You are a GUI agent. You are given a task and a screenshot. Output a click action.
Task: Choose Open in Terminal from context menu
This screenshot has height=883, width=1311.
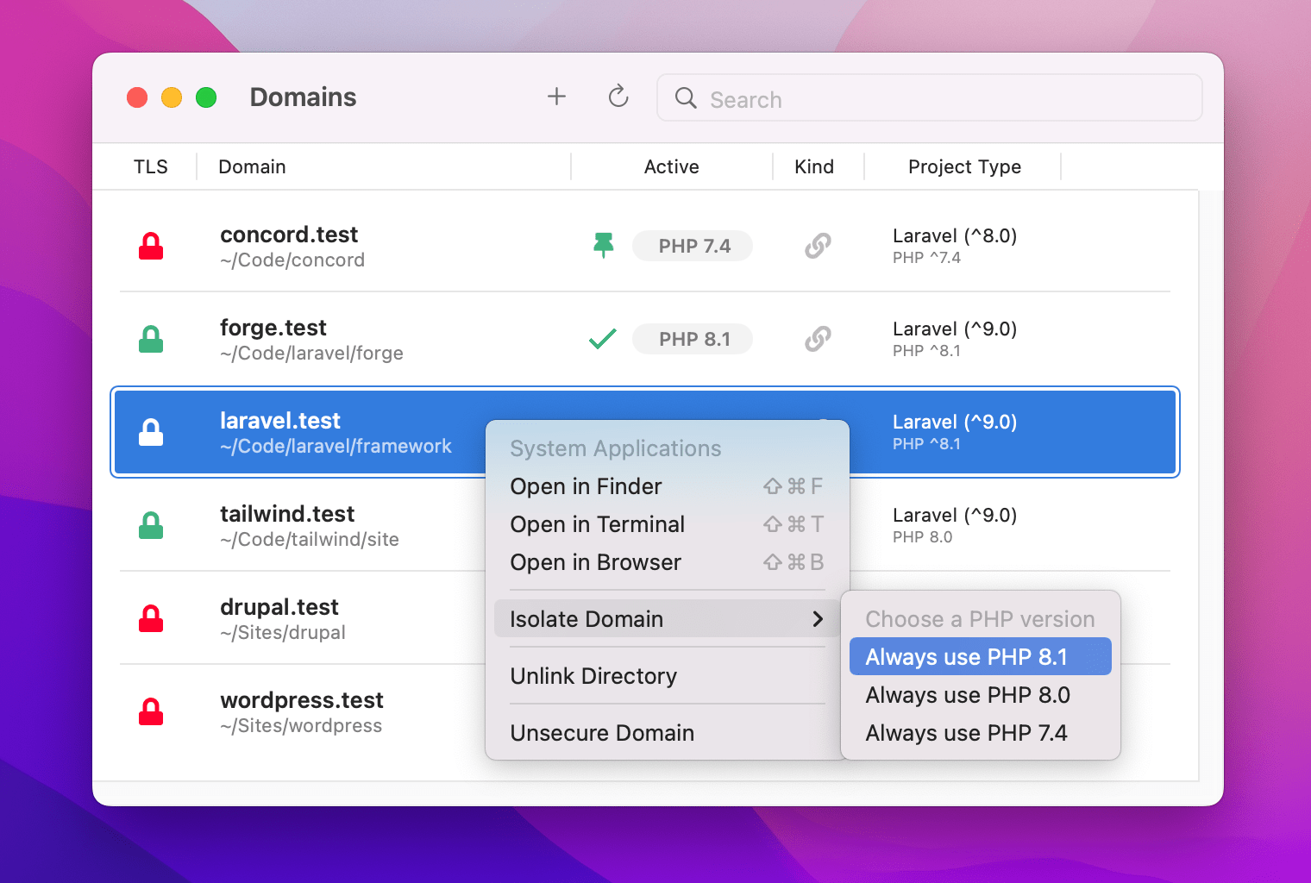coord(667,524)
